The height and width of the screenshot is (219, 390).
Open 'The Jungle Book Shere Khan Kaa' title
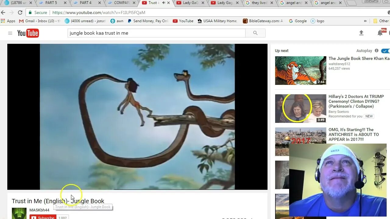(x=359, y=58)
